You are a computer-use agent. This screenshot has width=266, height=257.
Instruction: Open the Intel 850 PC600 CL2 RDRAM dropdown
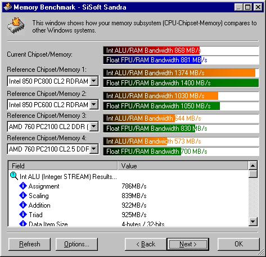tap(94, 104)
